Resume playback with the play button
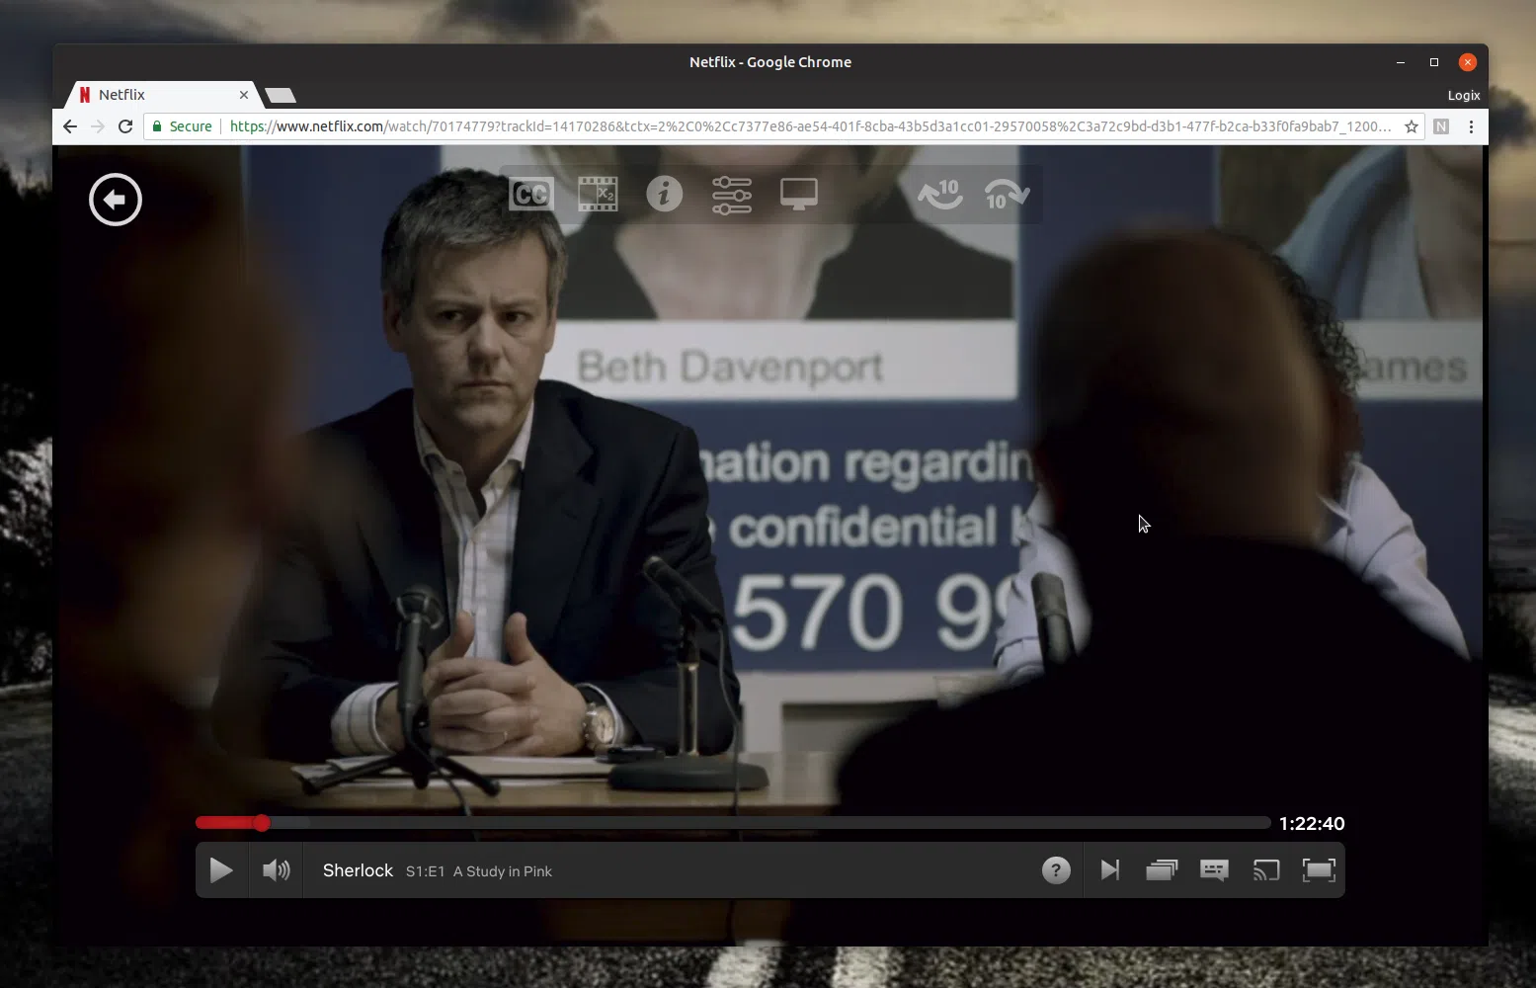Image resolution: width=1536 pixels, height=988 pixels. coord(220,870)
